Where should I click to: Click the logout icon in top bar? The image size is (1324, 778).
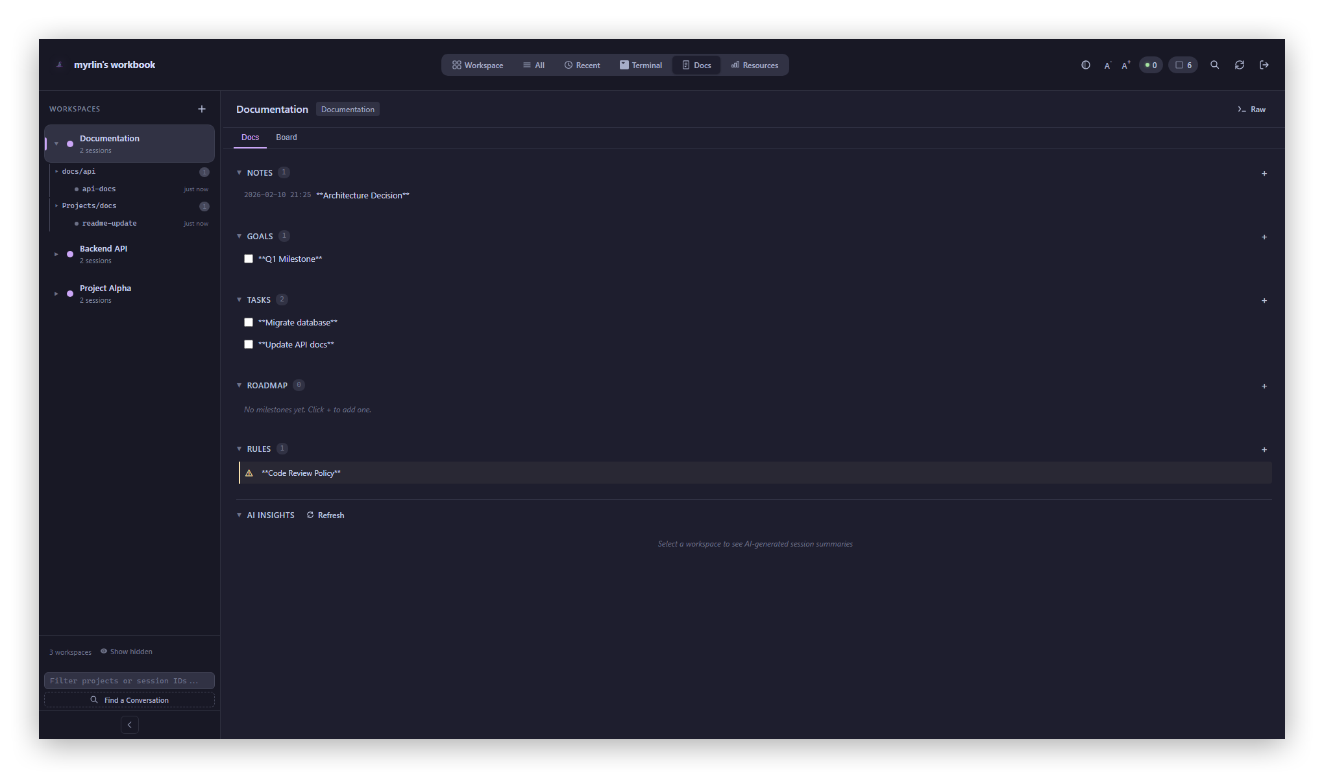[x=1264, y=65]
